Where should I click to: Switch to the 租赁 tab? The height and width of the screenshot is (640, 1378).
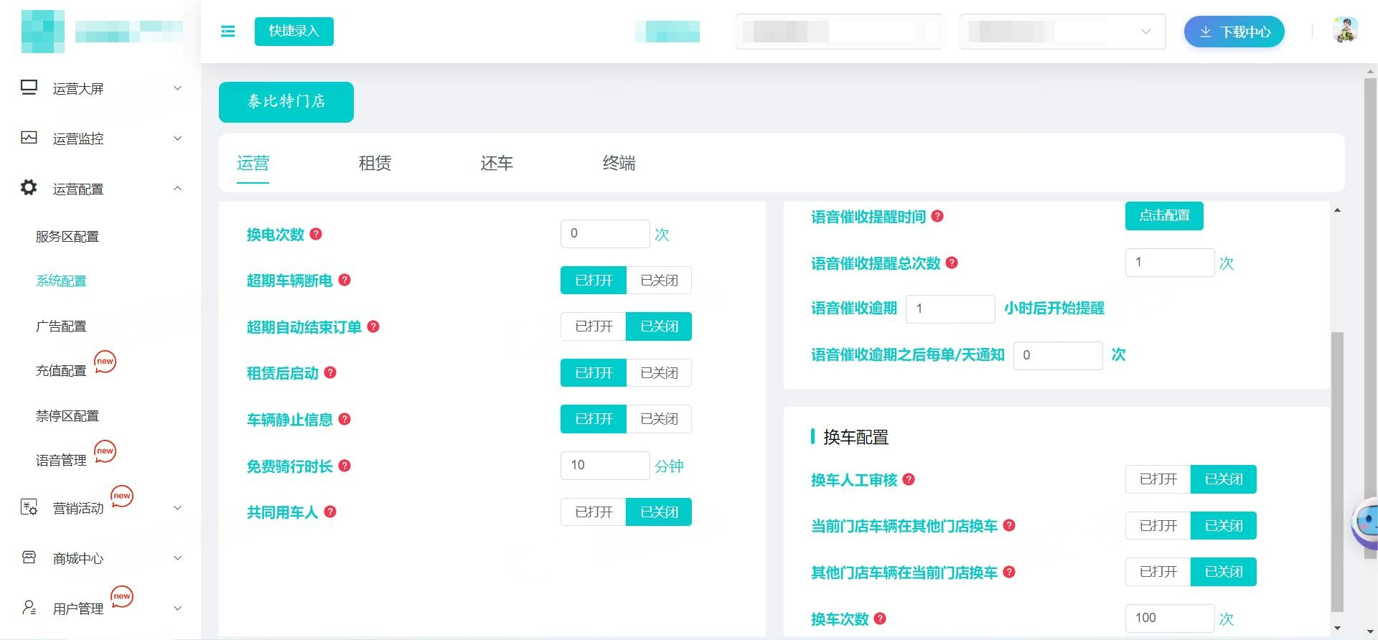(375, 163)
